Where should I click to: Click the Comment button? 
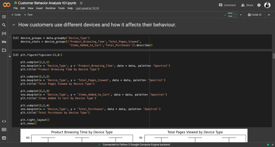(227, 5)
